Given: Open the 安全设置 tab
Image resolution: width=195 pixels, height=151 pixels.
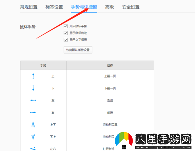Looking at the screenshot, I should (x=131, y=7).
